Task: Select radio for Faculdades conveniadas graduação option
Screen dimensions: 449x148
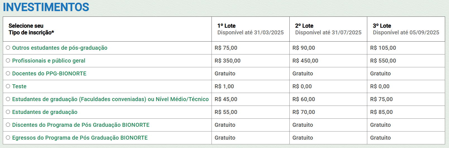Action: (x=8, y=99)
